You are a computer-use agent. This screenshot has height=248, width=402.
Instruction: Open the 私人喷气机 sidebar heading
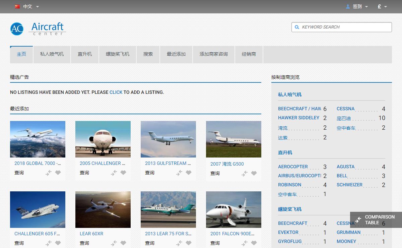click(290, 95)
